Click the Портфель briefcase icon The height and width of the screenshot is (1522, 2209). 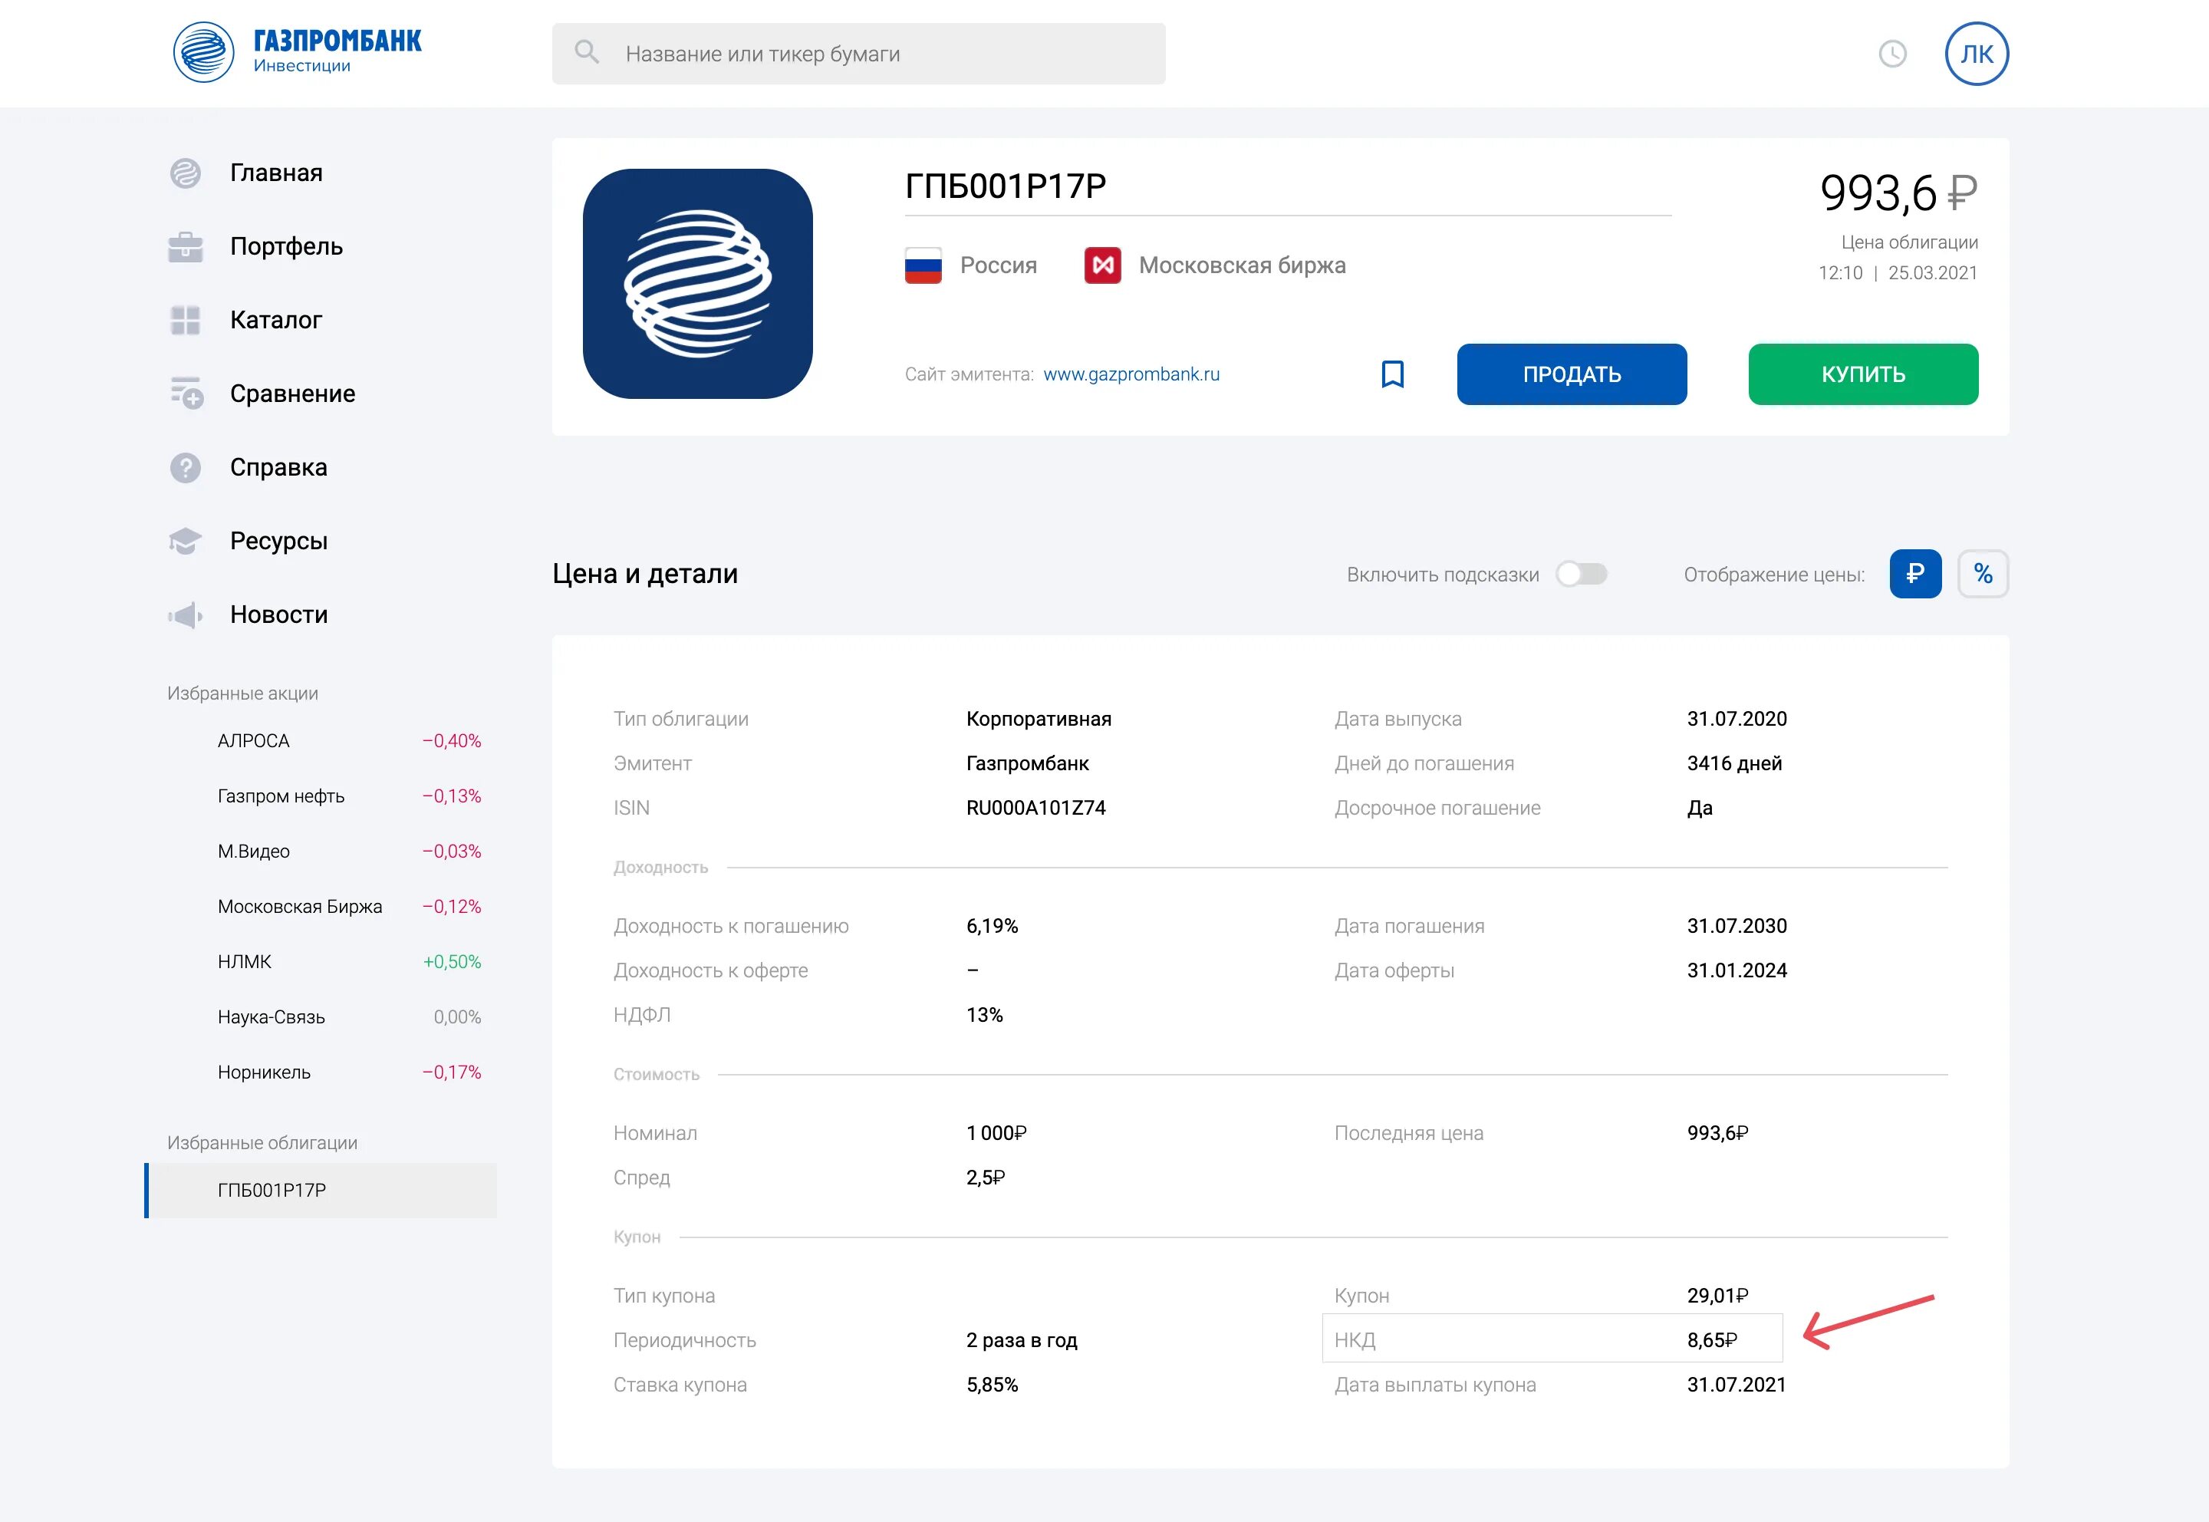(x=185, y=247)
